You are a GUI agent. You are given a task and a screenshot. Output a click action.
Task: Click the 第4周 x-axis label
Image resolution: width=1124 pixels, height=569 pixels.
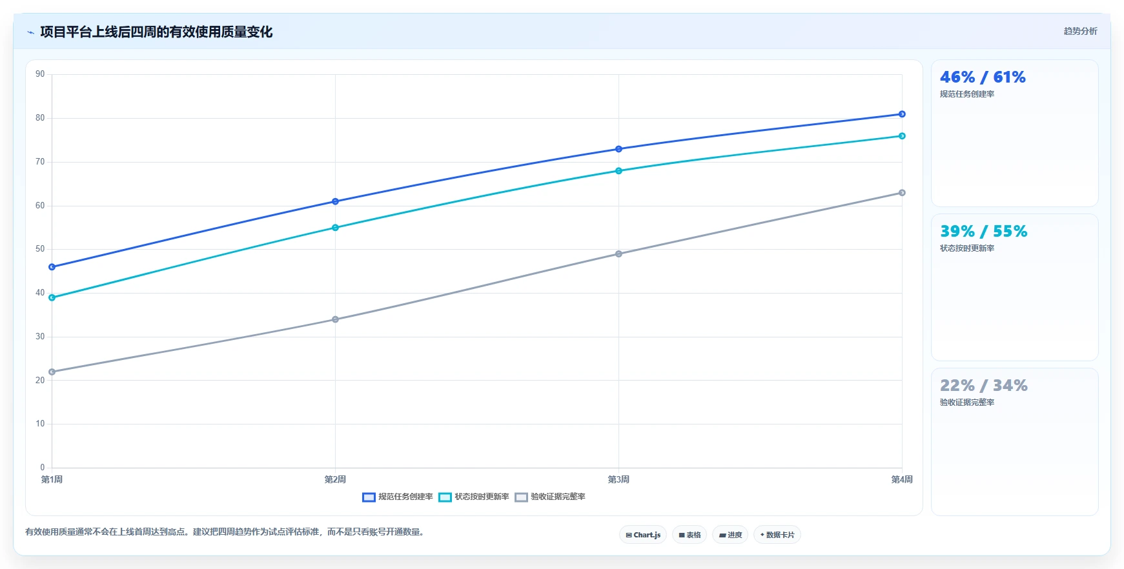tap(902, 479)
